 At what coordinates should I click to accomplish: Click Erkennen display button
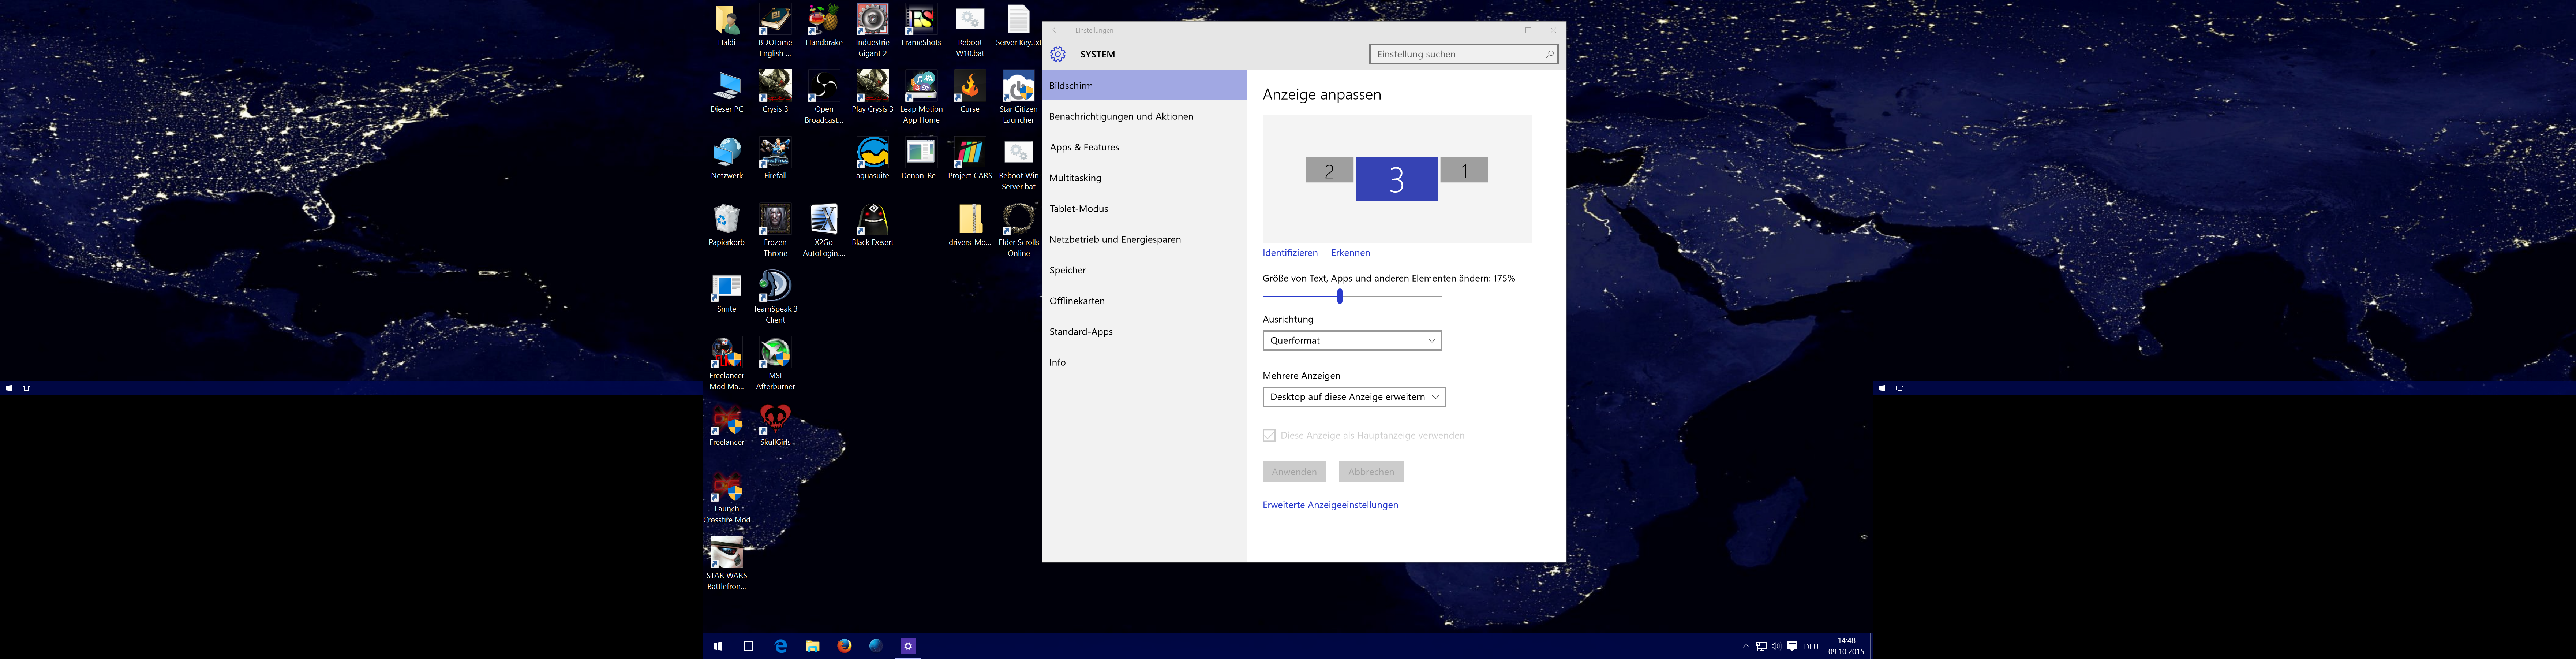click(x=1351, y=252)
